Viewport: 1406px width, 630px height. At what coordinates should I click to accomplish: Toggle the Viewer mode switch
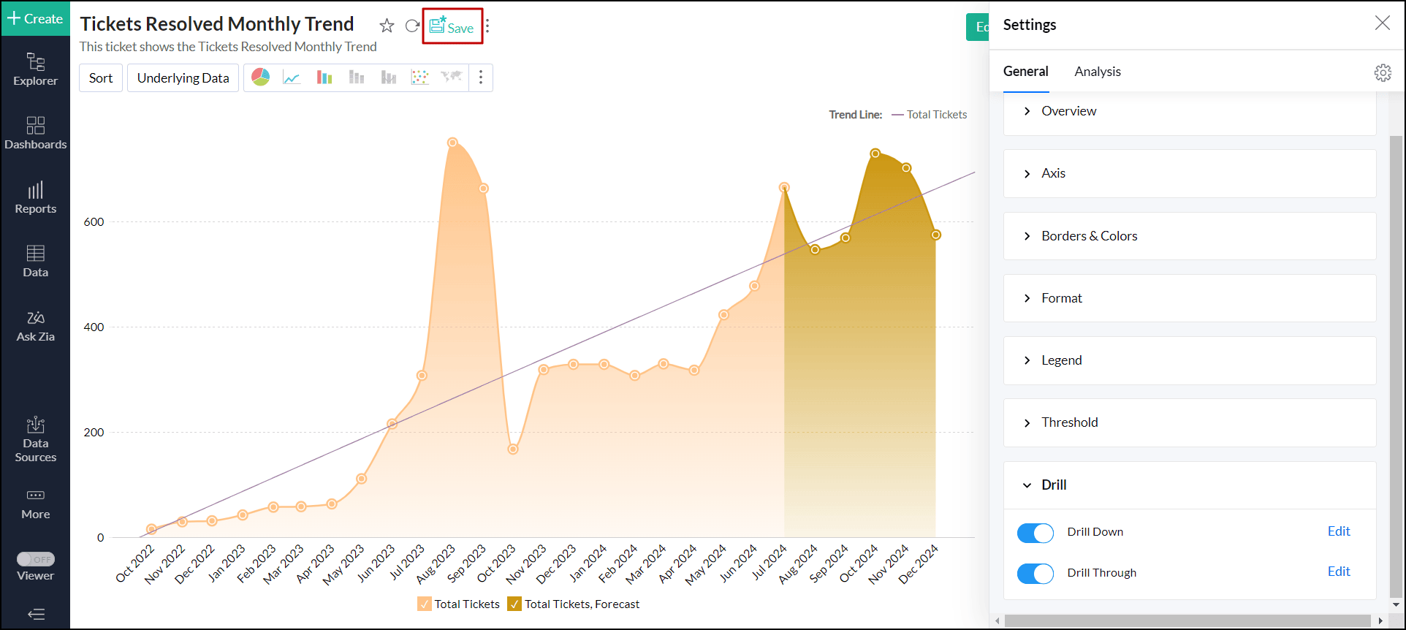pos(35,559)
